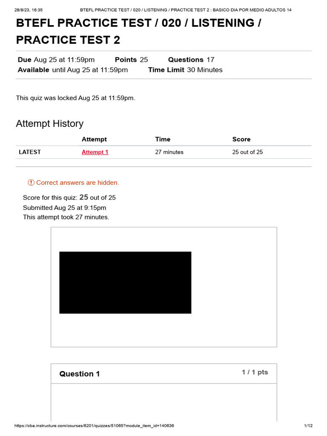
Task: Click the Score column header
Action: (241, 139)
